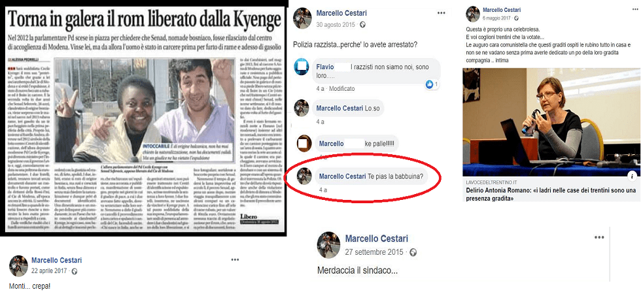The height and width of the screenshot is (294, 641).
Task: Open the Libero newspaper clipping image
Action: tap(145, 119)
